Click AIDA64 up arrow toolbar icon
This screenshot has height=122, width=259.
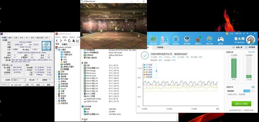tap(65, 41)
